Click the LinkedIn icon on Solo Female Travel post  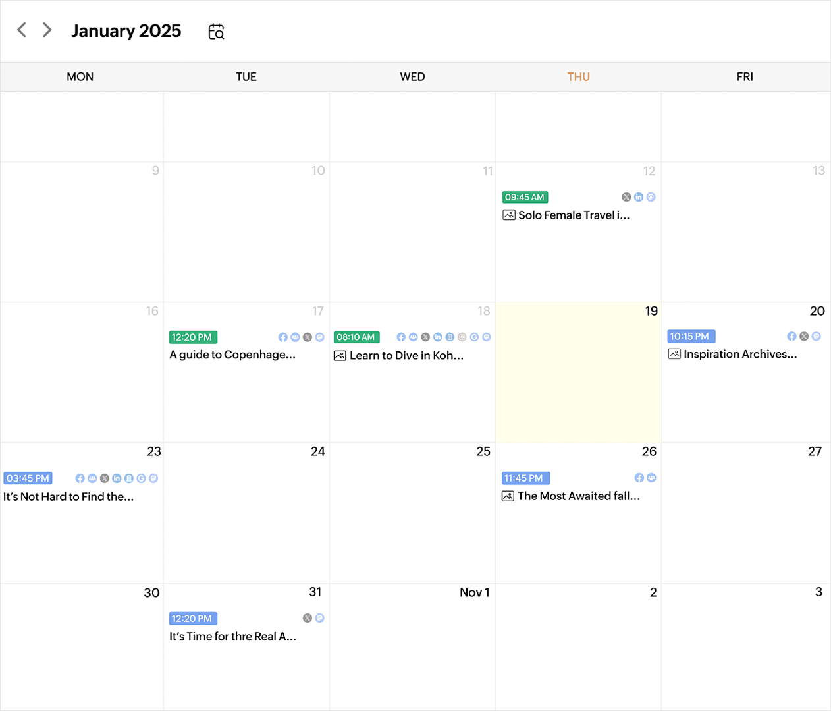click(x=638, y=196)
